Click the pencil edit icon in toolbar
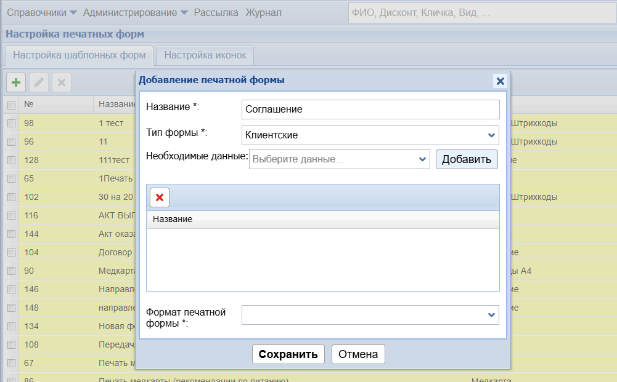This screenshot has width=617, height=382. (38, 82)
